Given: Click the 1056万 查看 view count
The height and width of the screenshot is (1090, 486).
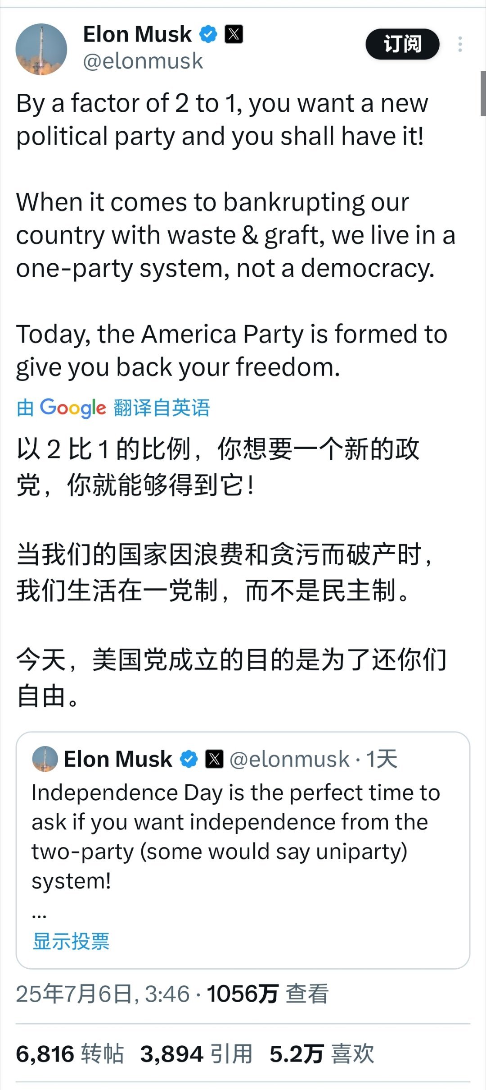Looking at the screenshot, I should [268, 994].
